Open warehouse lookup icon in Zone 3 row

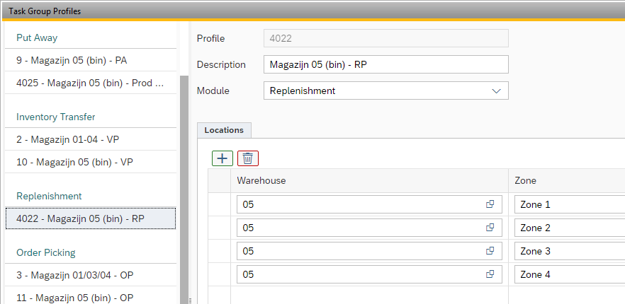click(489, 251)
